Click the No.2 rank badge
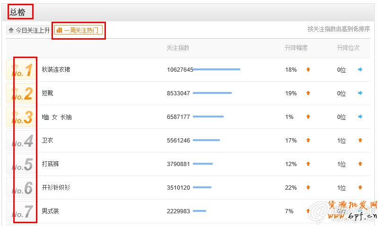Image resolution: width=382 pixels, height=226 pixels. (x=22, y=93)
